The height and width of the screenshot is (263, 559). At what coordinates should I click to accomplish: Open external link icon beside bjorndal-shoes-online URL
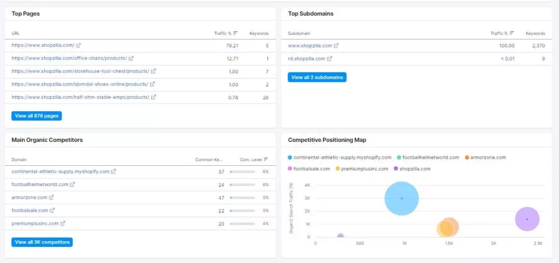152,84
